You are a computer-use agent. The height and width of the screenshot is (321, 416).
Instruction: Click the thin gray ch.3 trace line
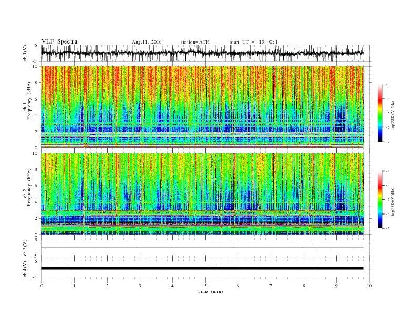click(202, 248)
